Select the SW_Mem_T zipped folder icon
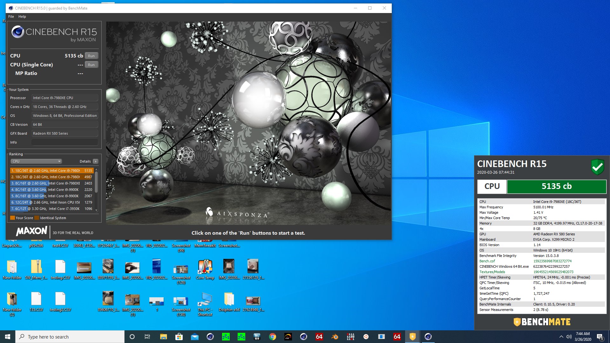This screenshot has width=610, height=343. click(36, 269)
